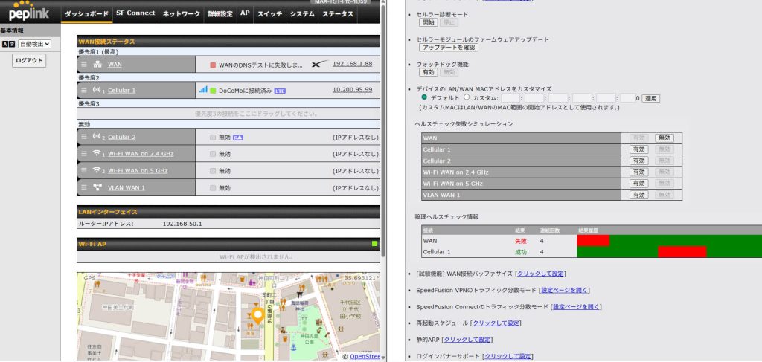Click the Wi-Fi WAN on 2.4 GHz wifi icon

pyautogui.click(x=97, y=153)
